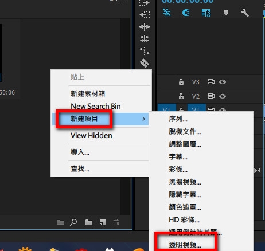Toggle sync lock for track V3
265x251 pixels.
click(x=212, y=82)
